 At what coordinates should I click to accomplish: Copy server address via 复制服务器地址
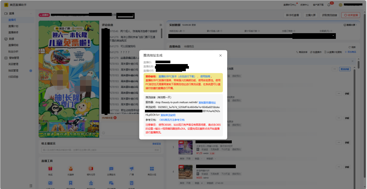pyautogui.click(x=207, y=102)
